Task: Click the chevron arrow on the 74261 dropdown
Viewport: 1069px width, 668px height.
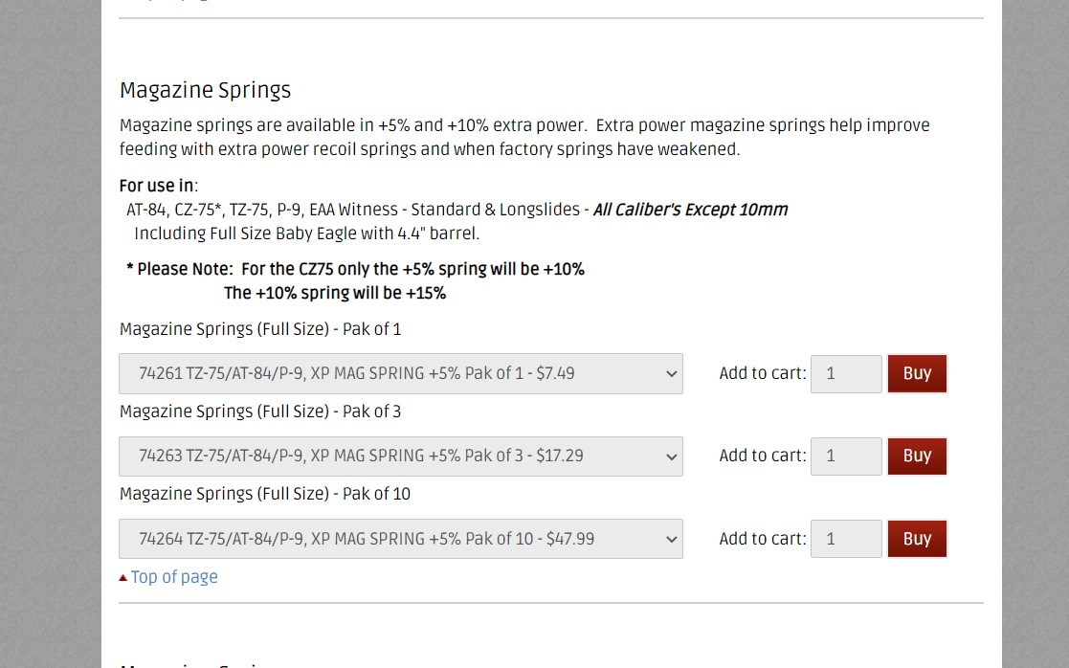Action: click(x=672, y=373)
